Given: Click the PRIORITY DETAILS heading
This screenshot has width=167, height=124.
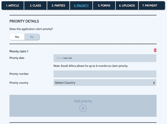Looking at the screenshot, I should click(24, 21).
